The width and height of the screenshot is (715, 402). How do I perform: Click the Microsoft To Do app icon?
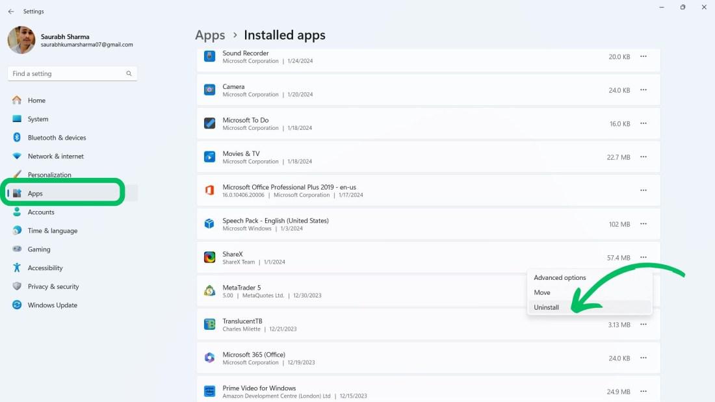click(209, 123)
